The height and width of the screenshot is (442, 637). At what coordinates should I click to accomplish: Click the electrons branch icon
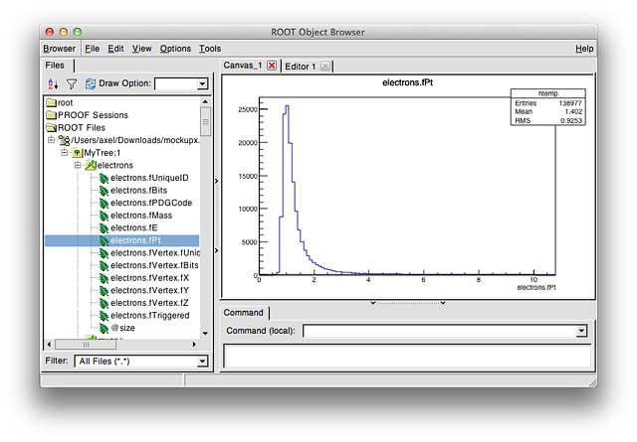tap(90, 165)
